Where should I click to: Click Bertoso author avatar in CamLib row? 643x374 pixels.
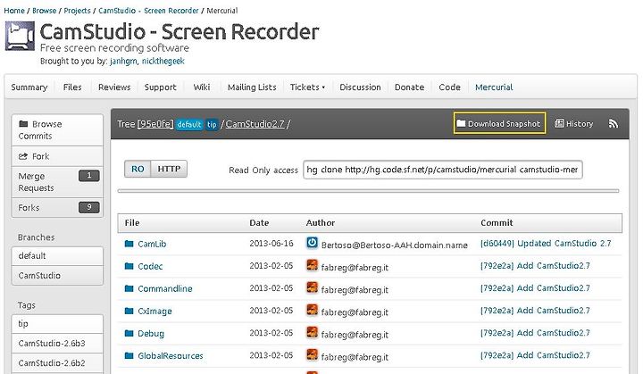(312, 243)
